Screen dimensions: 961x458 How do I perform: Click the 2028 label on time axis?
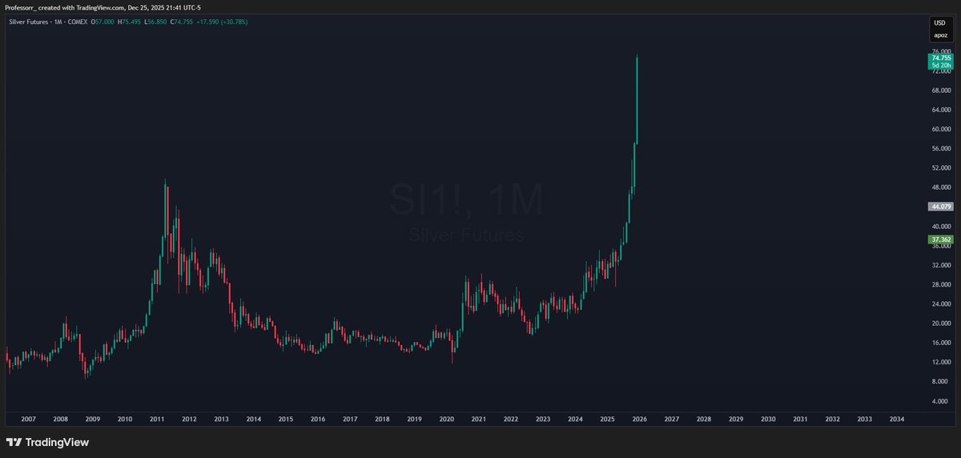(704, 419)
